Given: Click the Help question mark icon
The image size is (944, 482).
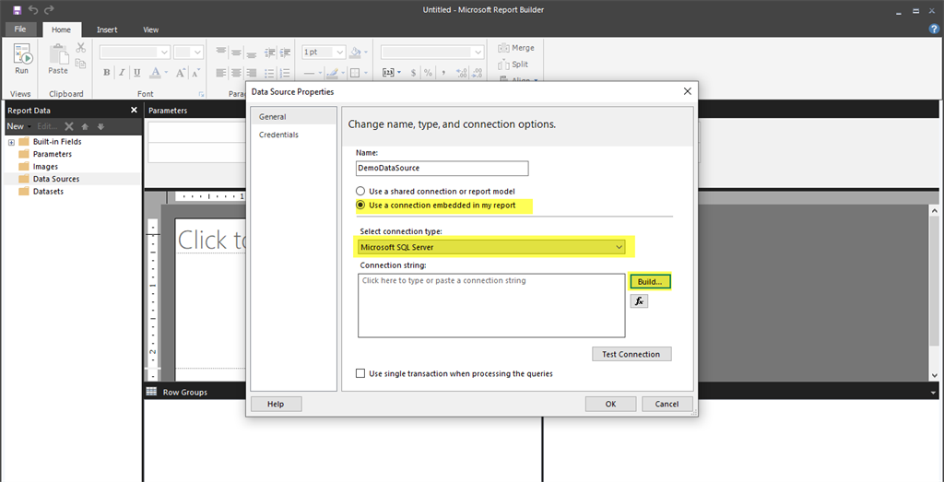Looking at the screenshot, I should (934, 29).
